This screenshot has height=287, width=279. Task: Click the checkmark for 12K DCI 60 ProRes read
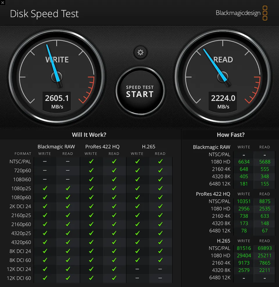click(114, 278)
